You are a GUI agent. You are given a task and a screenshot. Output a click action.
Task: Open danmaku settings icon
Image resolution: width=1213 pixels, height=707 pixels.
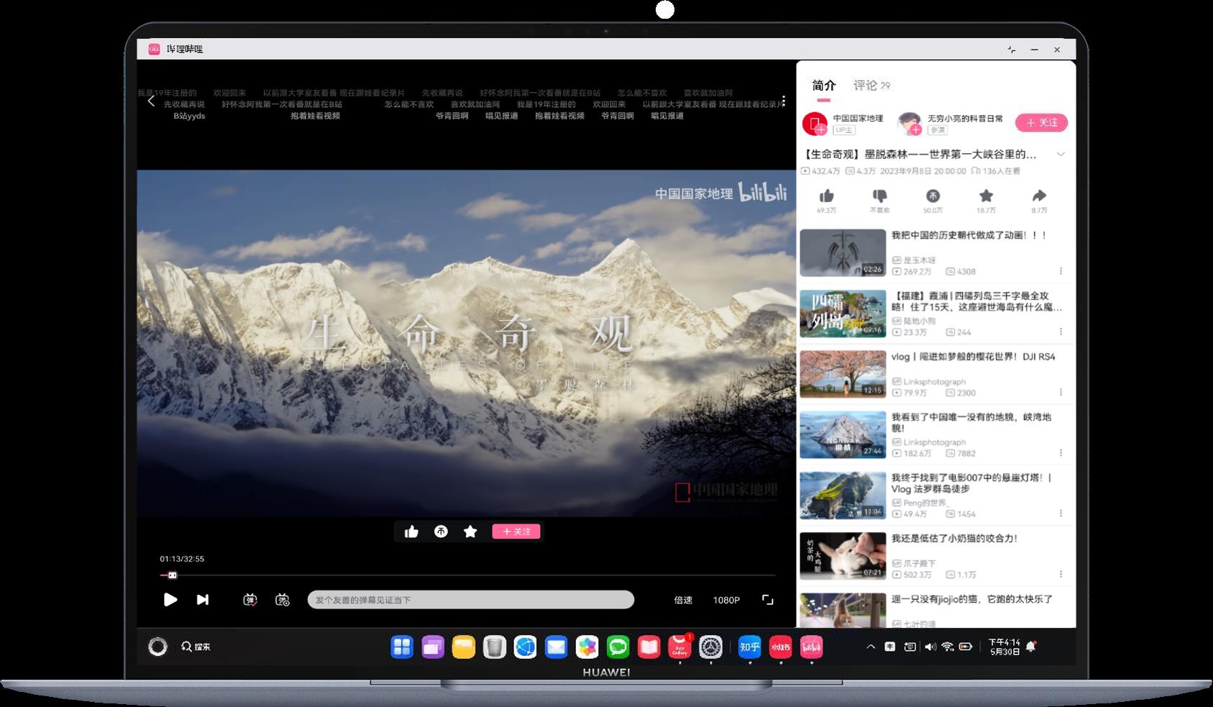click(x=283, y=599)
